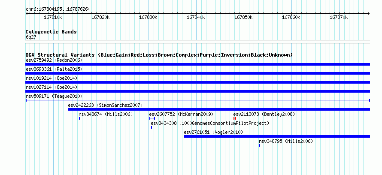Select the thin line feature of nsv509171
The width and height of the screenshot is (382, 175).
click(198, 100)
